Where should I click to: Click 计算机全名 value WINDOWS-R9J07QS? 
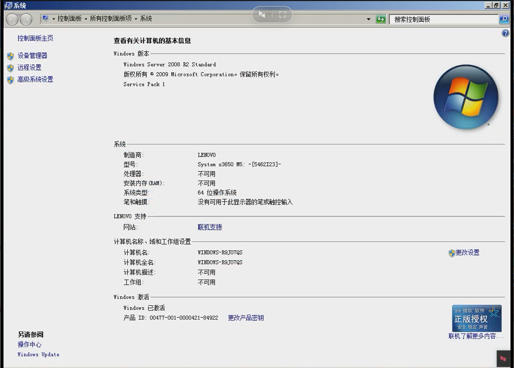point(220,262)
